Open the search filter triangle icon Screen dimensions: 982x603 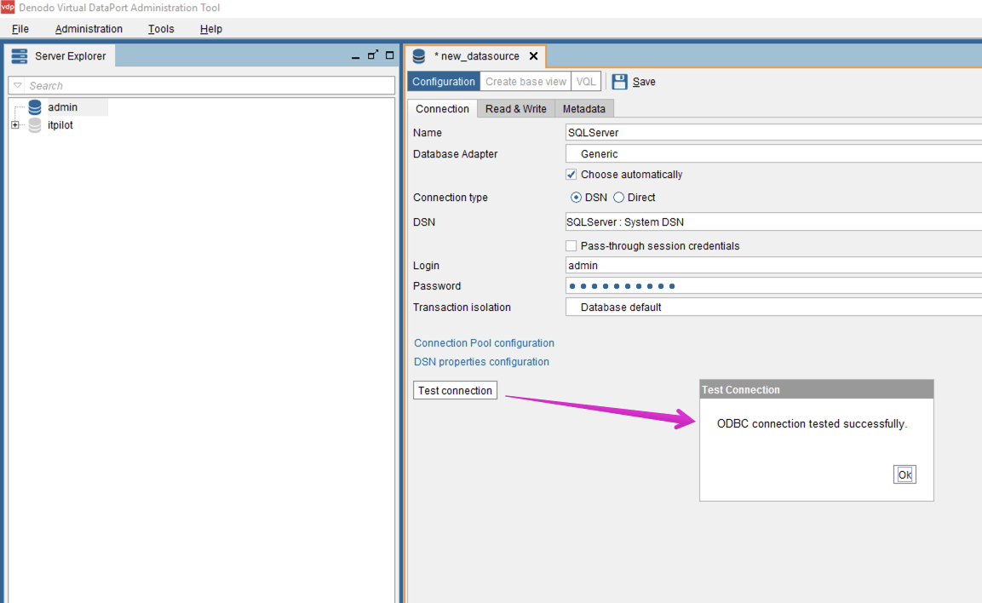coord(18,85)
